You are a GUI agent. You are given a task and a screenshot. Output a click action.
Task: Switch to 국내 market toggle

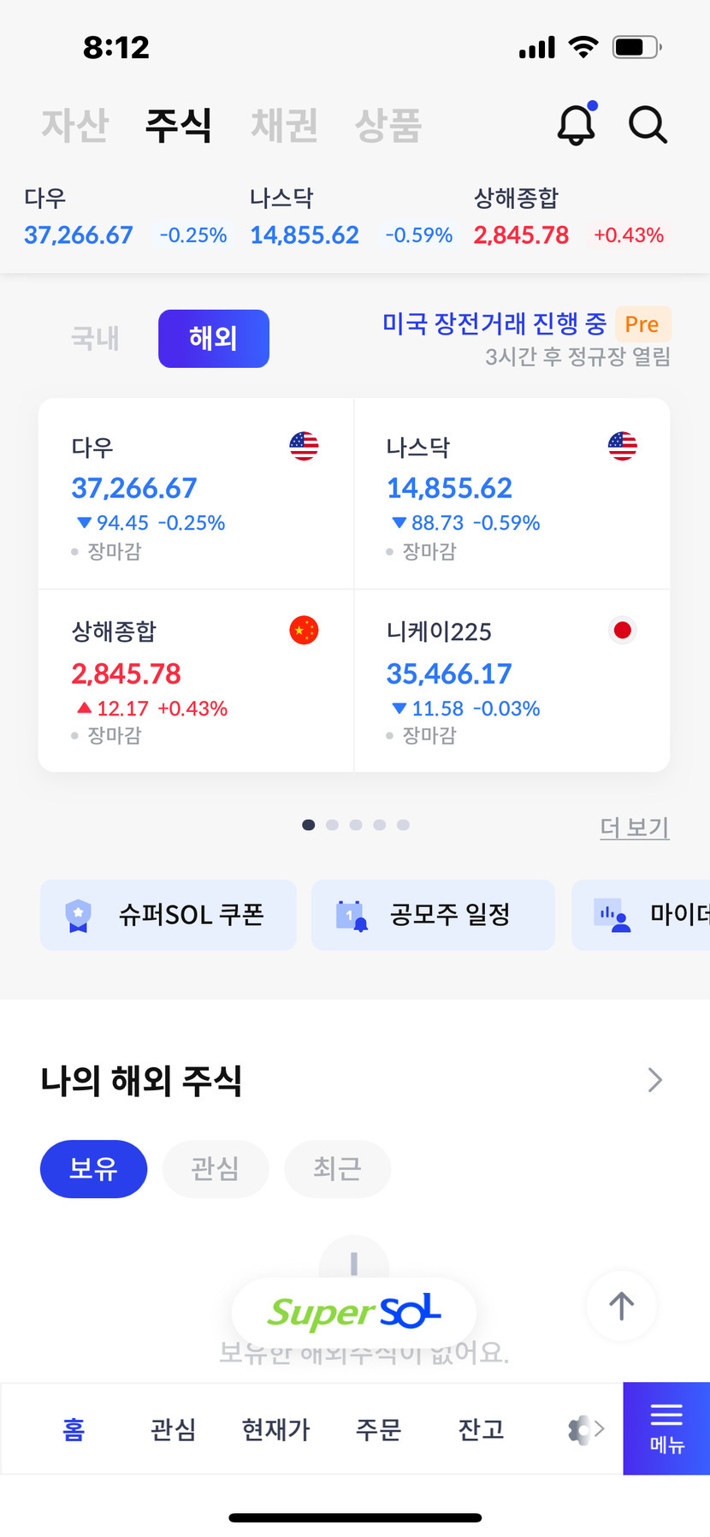click(x=95, y=339)
